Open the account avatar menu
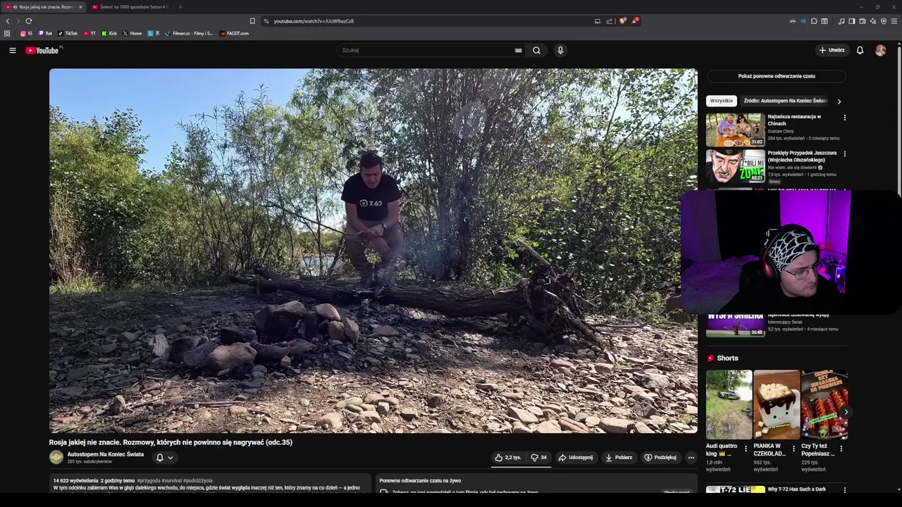Image resolution: width=902 pixels, height=507 pixels. click(x=880, y=50)
